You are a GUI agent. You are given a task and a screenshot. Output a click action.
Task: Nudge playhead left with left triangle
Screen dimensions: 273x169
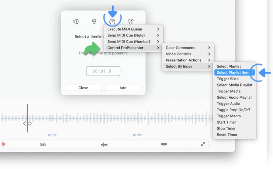pyautogui.click(x=25, y=124)
